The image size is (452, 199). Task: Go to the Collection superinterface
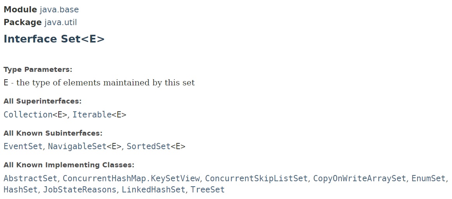[x=28, y=115]
